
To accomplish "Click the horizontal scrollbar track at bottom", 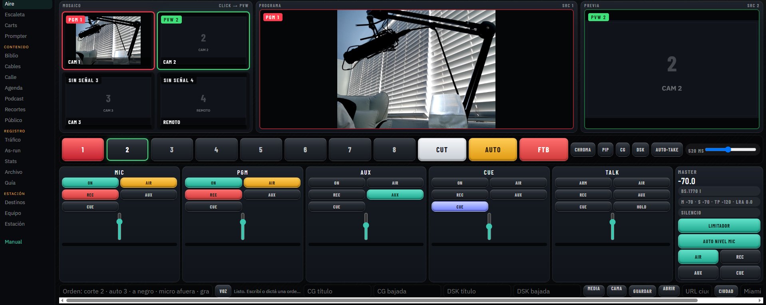I will pos(411,300).
